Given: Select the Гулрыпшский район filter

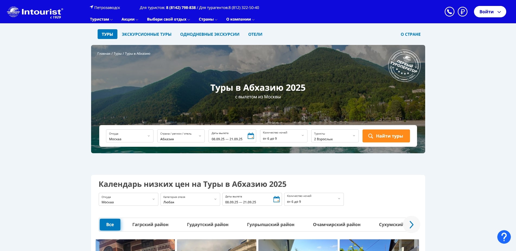Looking at the screenshot, I should 271,224.
